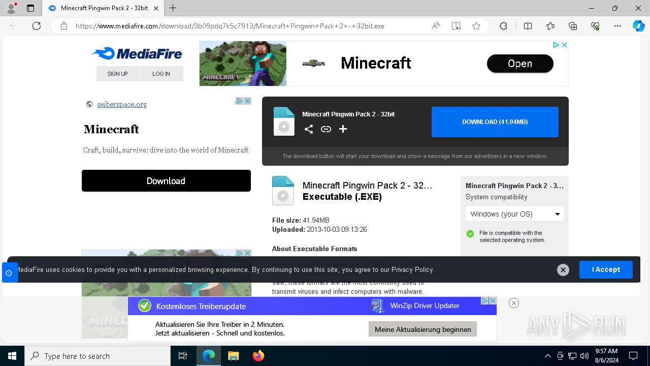Click the "About Executable Formats" heading
The width and height of the screenshot is (650, 366).
pyautogui.click(x=314, y=249)
